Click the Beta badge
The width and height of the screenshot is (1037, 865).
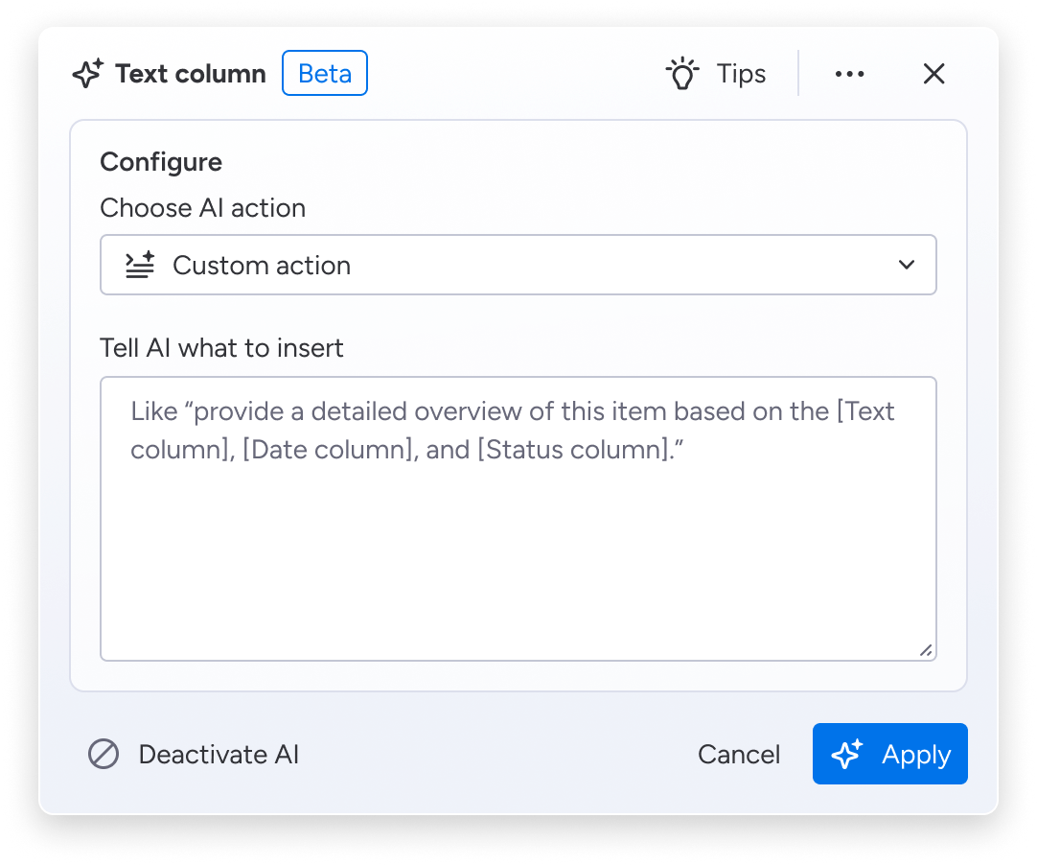tap(325, 74)
